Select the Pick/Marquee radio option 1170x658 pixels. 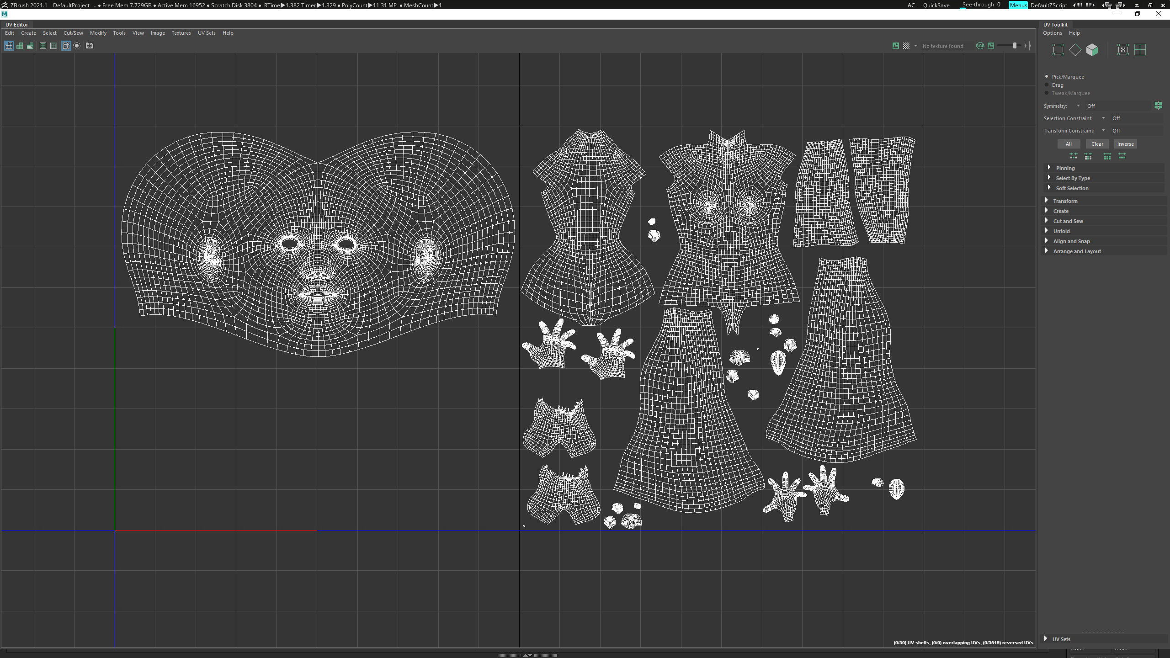click(1047, 77)
